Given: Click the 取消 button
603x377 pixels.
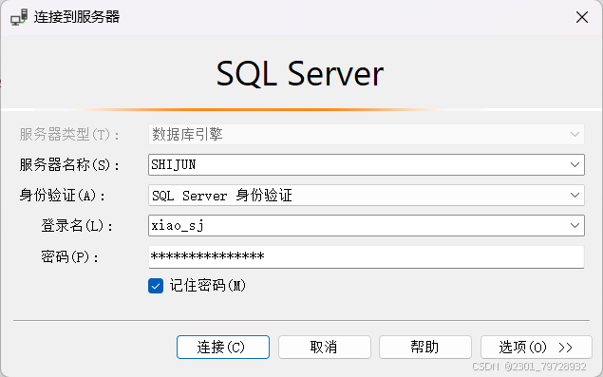Looking at the screenshot, I should (325, 347).
